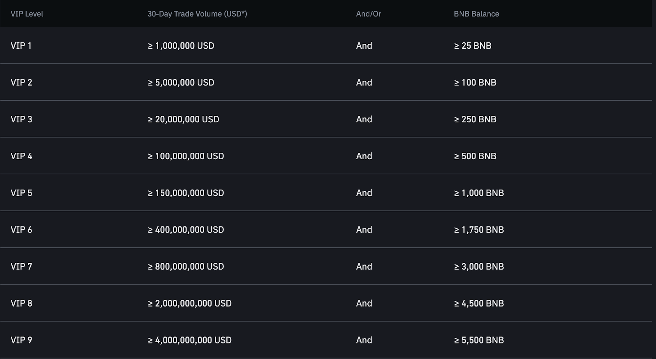Click the ≥ 5,500 BNB balance cell
The height and width of the screenshot is (359, 656).
[x=478, y=341]
